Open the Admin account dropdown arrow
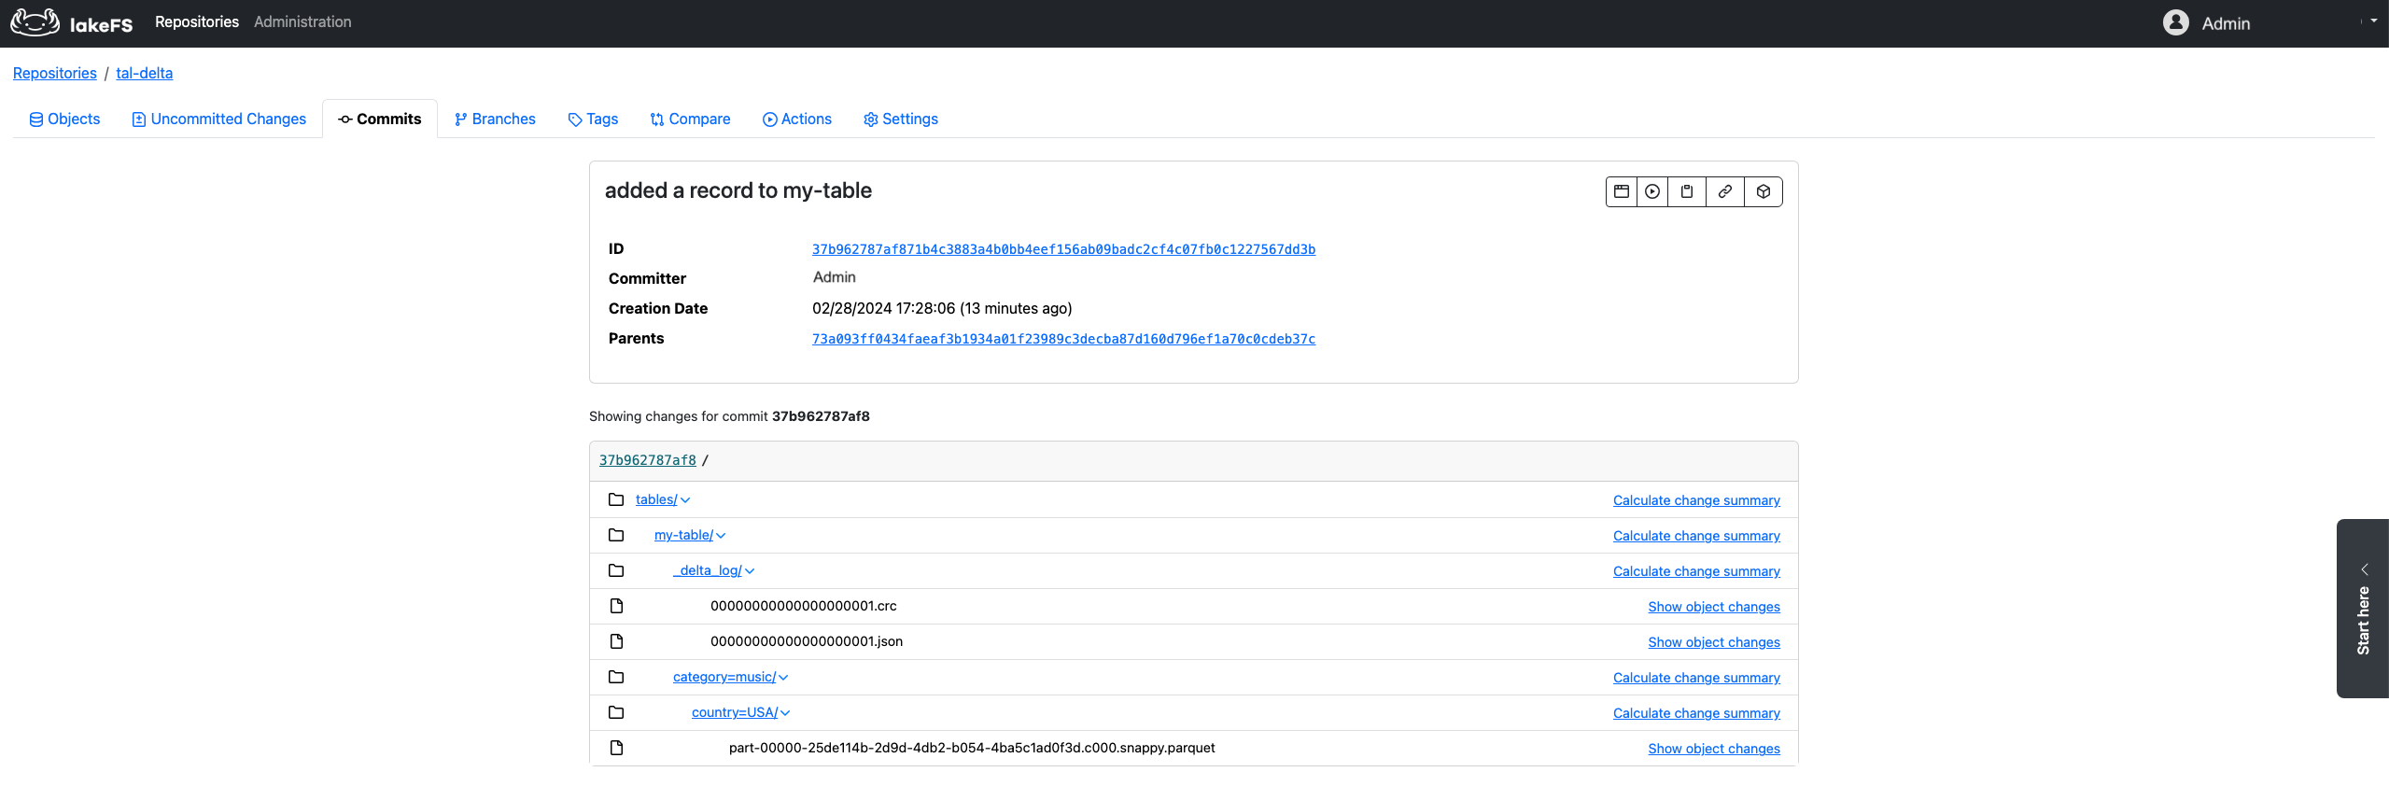This screenshot has height=786, width=2389. [2373, 21]
